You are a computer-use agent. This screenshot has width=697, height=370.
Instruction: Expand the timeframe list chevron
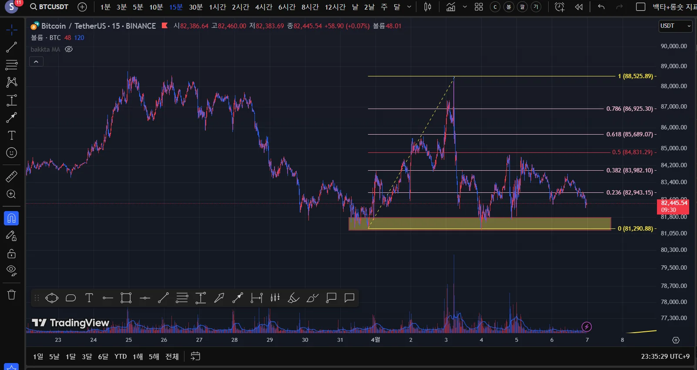pos(409,7)
